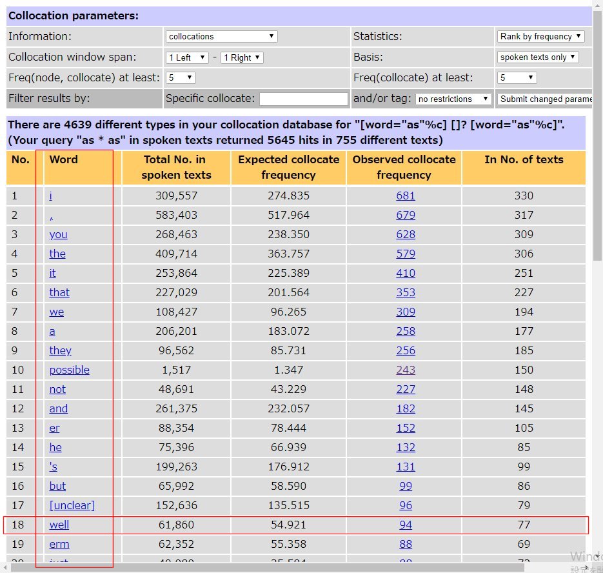
Task: Open the '[unclear]' word link
Action: click(x=72, y=505)
